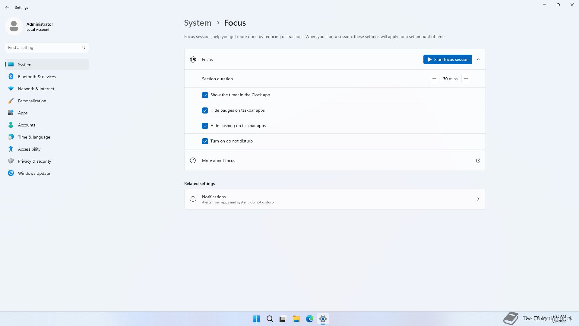Open Notifications related settings chevron
The height and width of the screenshot is (326, 579).
point(478,199)
